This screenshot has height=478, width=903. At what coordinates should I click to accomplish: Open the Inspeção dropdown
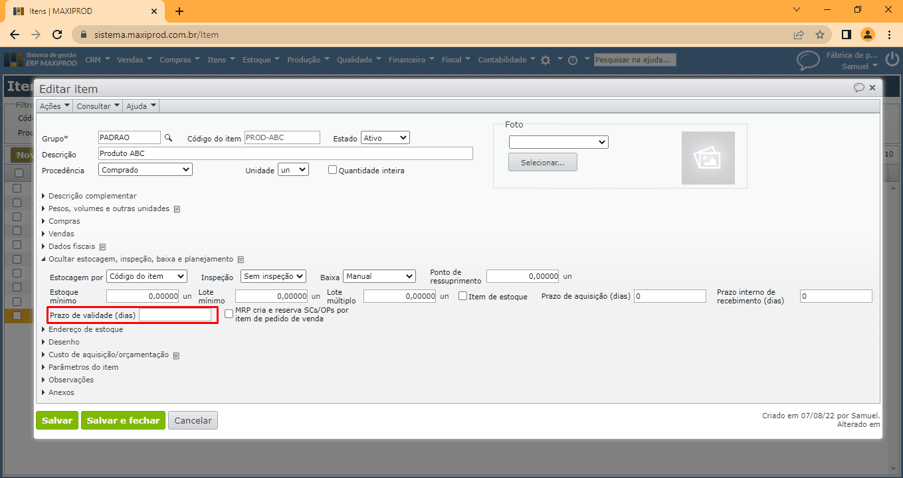[x=273, y=276]
